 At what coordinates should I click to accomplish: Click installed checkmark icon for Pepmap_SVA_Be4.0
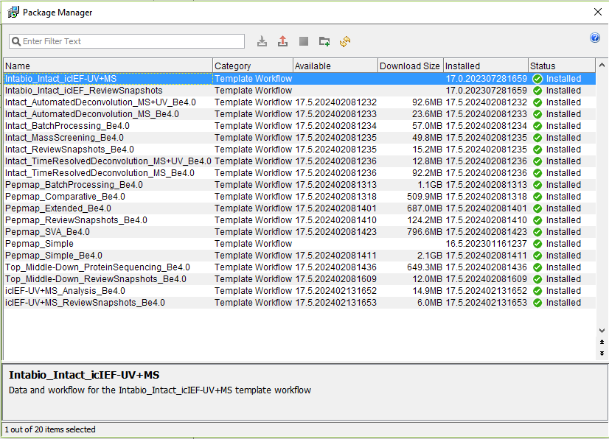click(x=537, y=232)
